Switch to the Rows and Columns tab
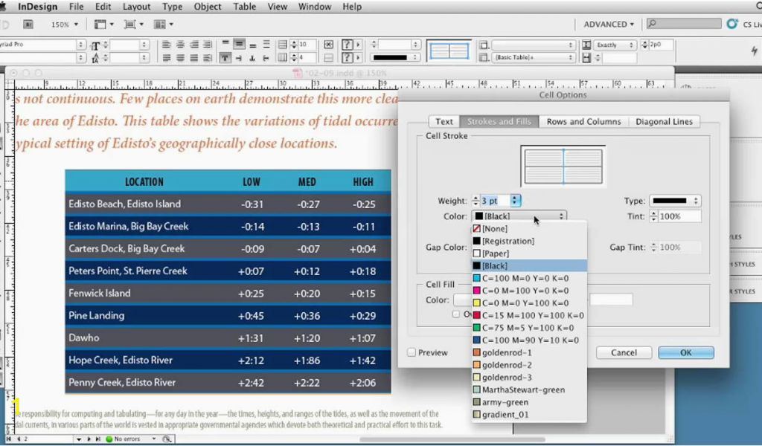 583,121
